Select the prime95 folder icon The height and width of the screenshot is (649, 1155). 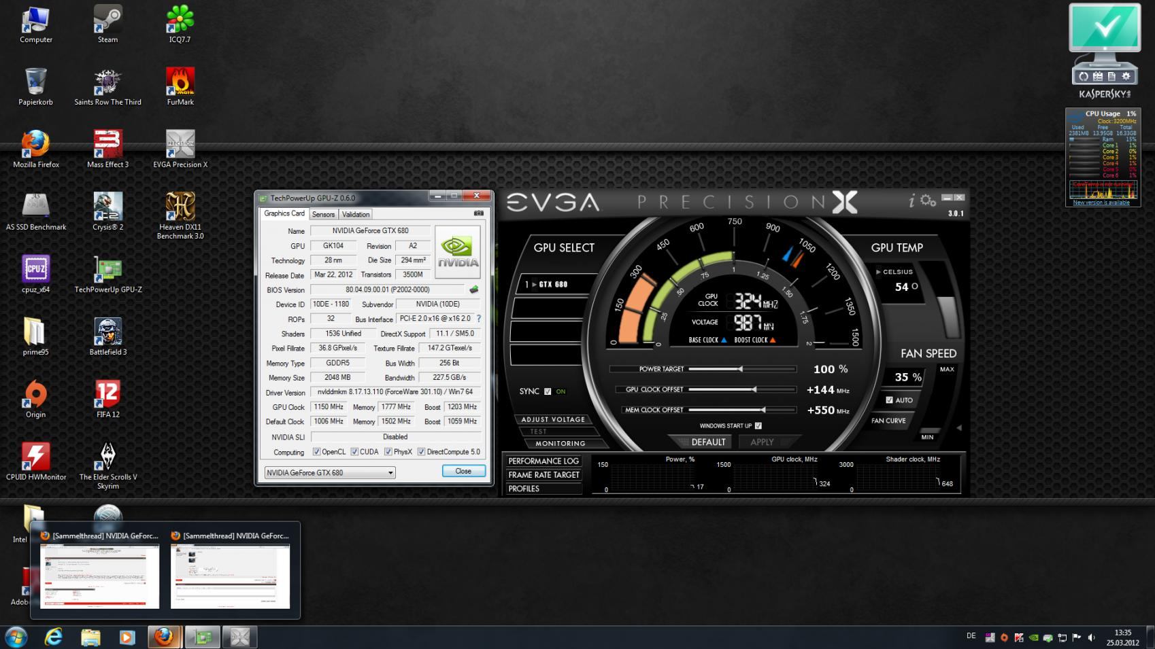(x=35, y=336)
